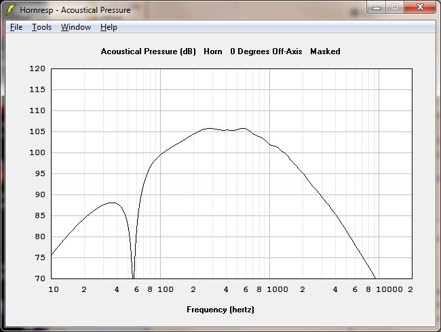Click the 10 Hz x-axis label
This screenshot has width=441, height=332.
click(x=54, y=289)
